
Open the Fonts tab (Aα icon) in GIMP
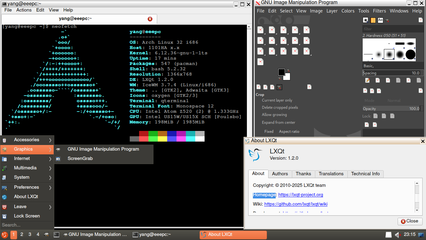click(x=380, y=20)
